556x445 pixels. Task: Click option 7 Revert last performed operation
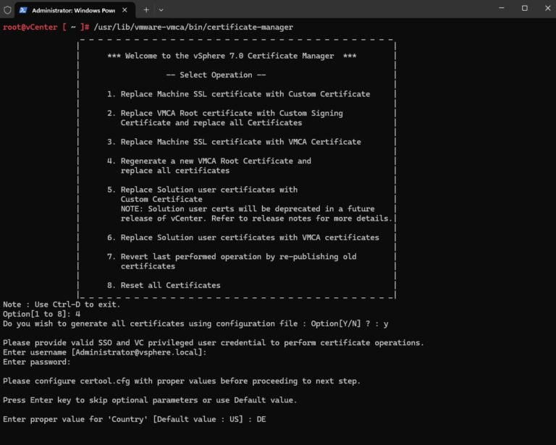(x=232, y=257)
